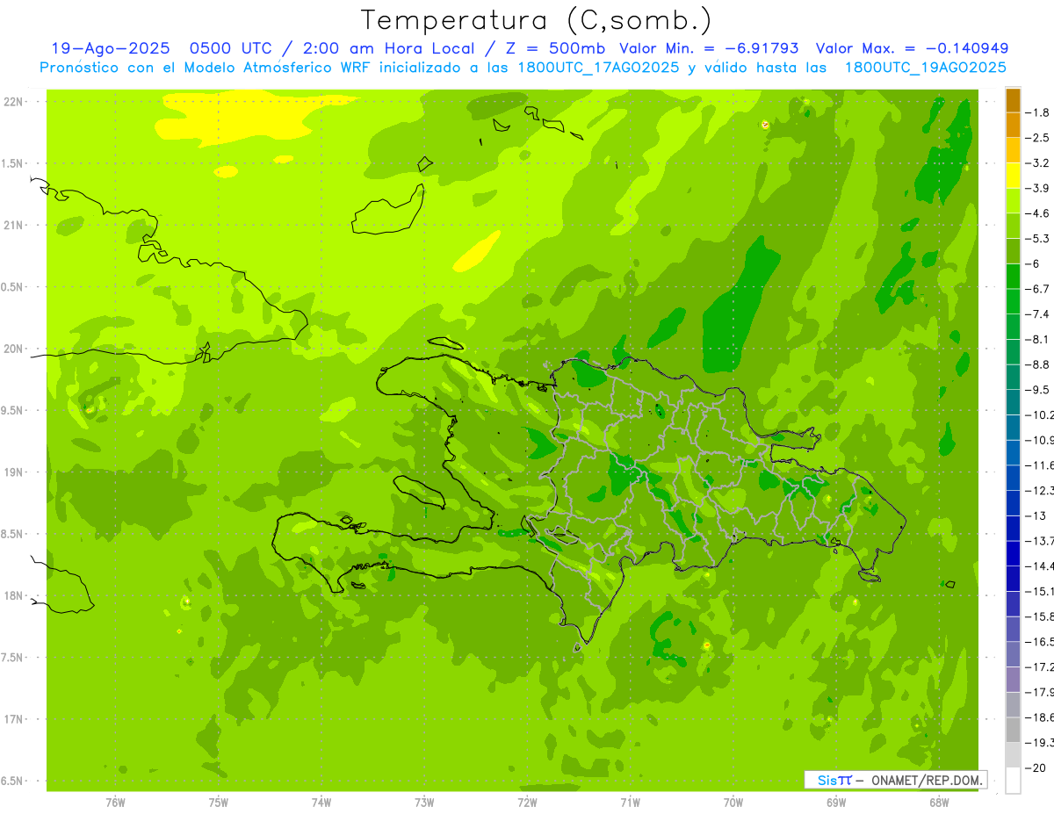
Task: Click the "-13" colorbar label
Action: point(1036,515)
